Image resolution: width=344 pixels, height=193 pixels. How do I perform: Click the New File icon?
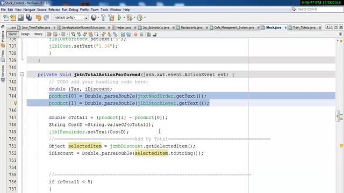click(x=6, y=18)
